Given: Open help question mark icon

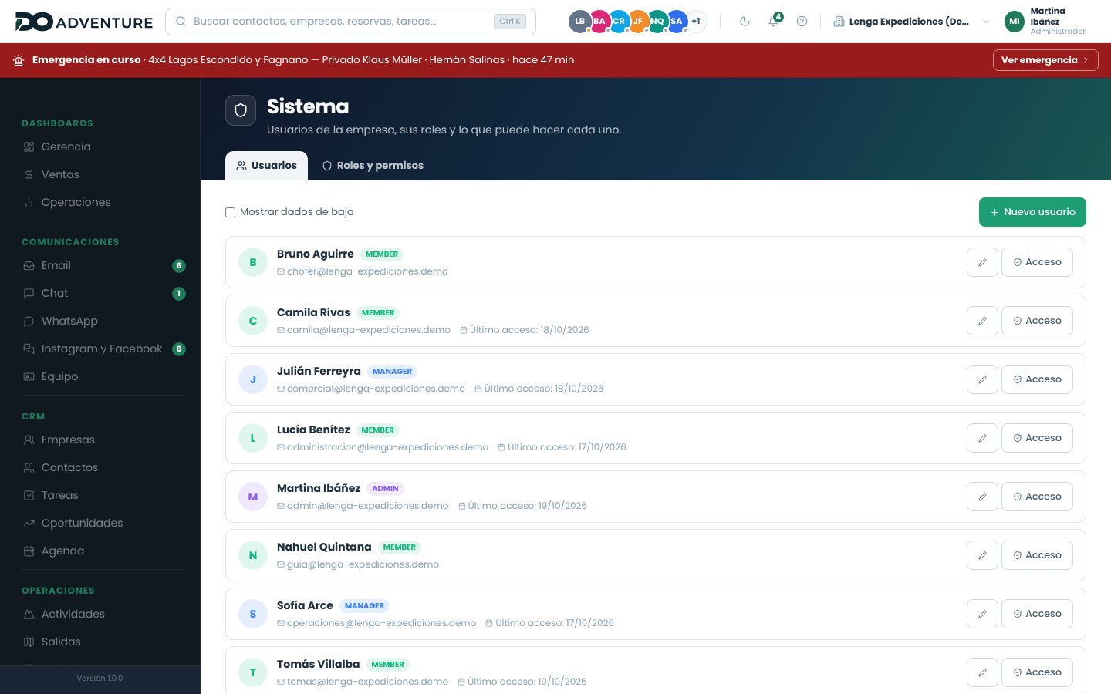Looking at the screenshot, I should [802, 22].
